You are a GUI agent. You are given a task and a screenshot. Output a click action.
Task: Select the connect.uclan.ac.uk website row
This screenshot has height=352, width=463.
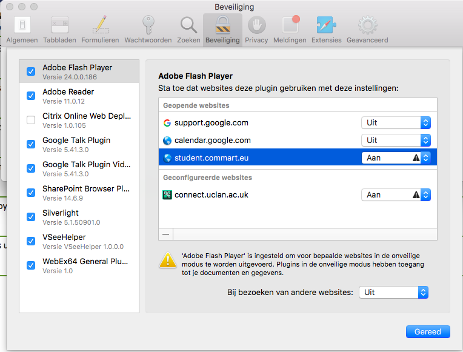pyautogui.click(x=298, y=195)
